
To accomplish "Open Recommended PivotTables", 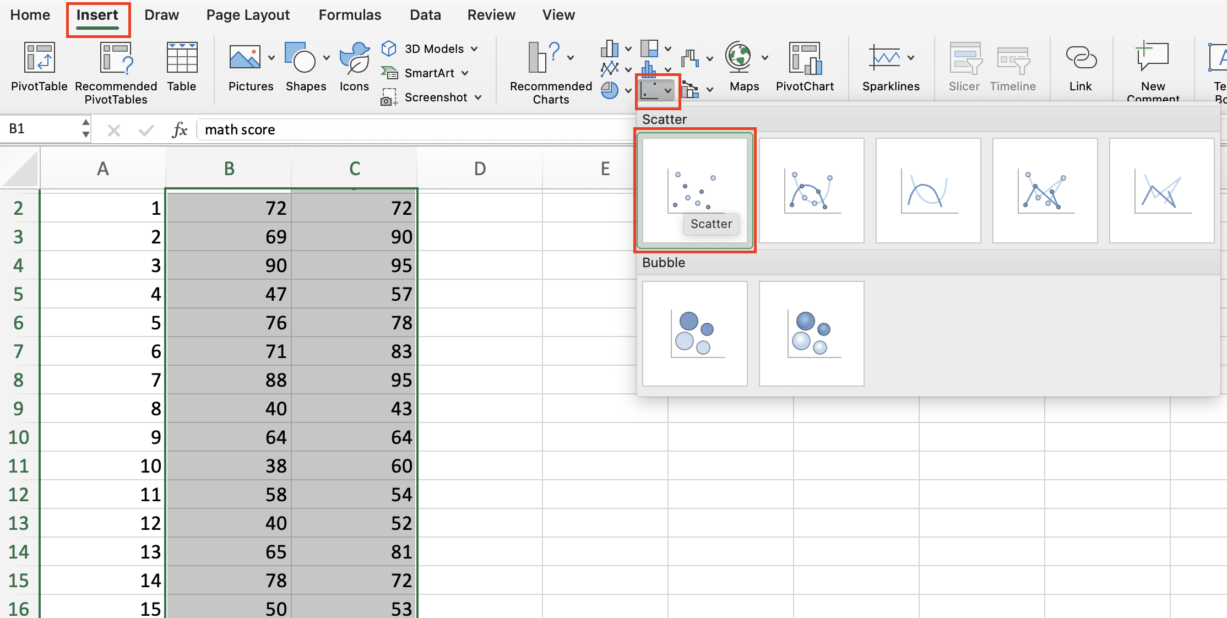I will pos(116,73).
